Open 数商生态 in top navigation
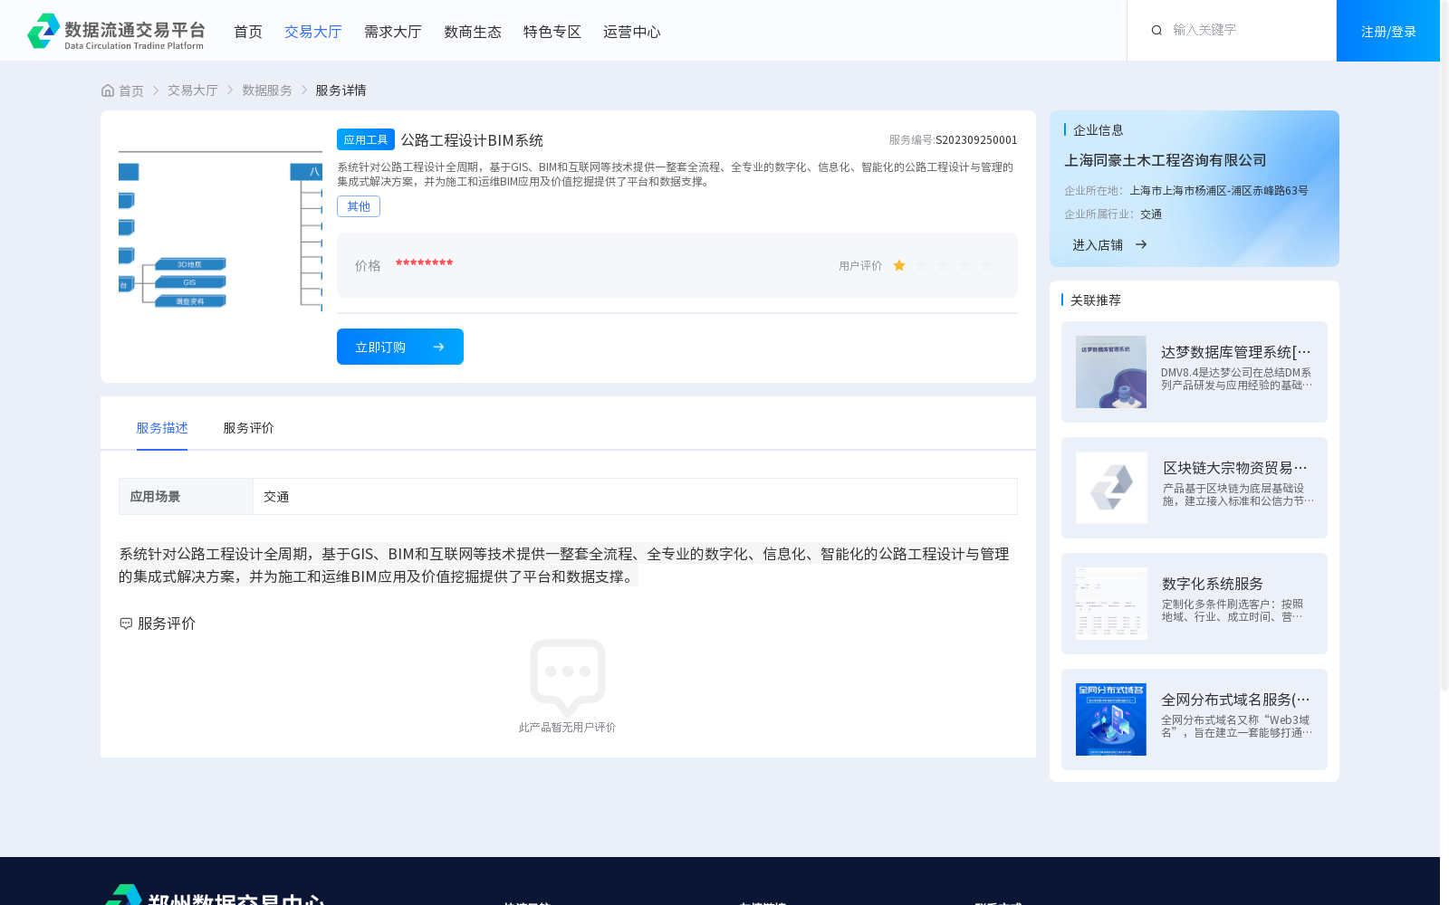 click(x=473, y=32)
